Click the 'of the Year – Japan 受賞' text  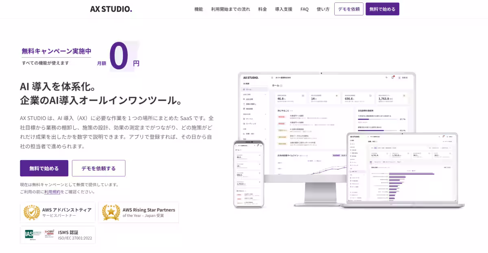[143, 216]
